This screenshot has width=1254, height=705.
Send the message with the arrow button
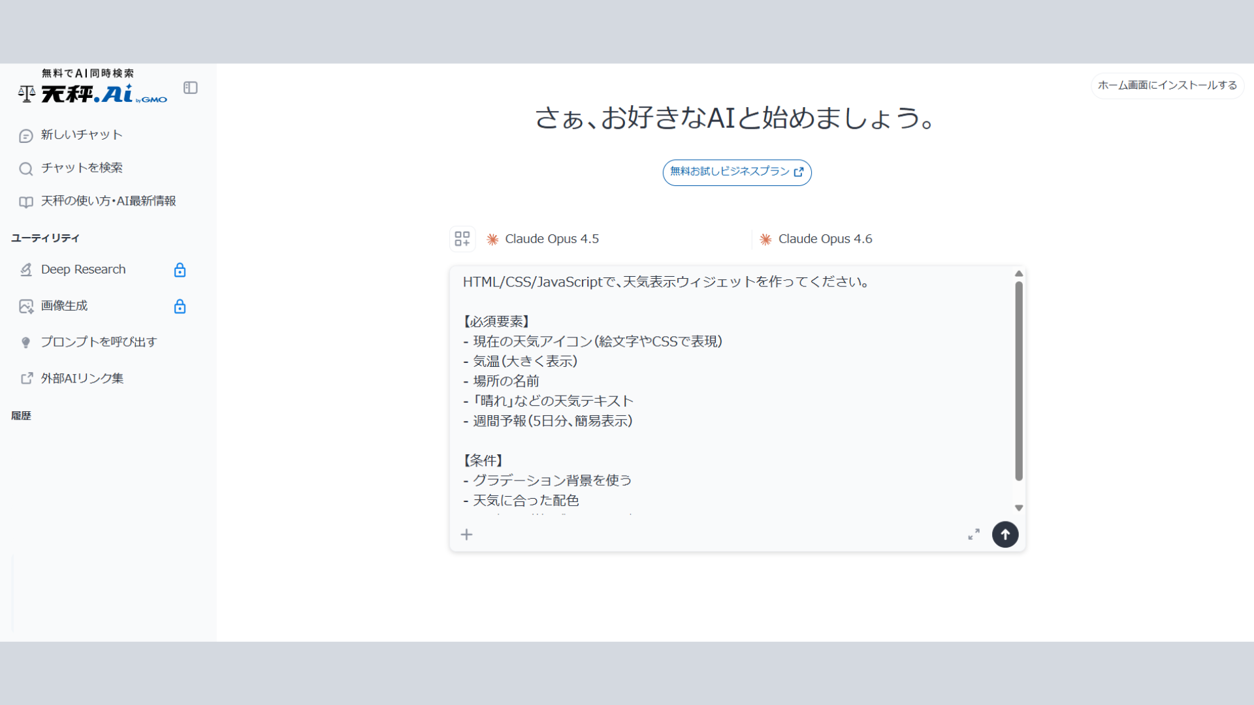[x=1005, y=534]
